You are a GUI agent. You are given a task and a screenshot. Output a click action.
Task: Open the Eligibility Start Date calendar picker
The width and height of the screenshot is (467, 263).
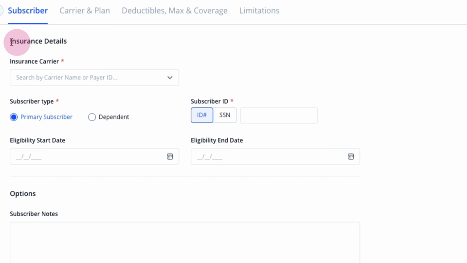170,156
